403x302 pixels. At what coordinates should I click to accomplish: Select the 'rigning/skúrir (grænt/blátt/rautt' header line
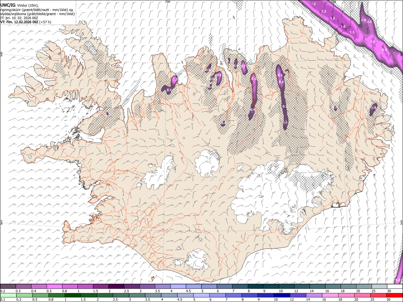pyautogui.click(x=37, y=10)
